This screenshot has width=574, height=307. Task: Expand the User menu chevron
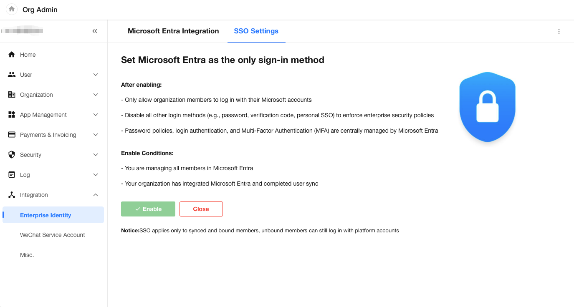[96, 75]
